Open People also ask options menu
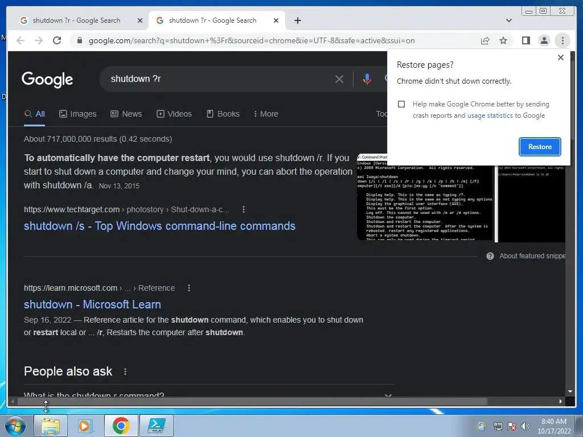 tap(125, 372)
